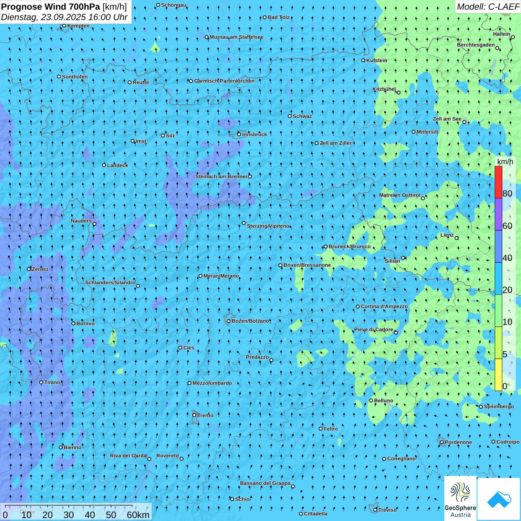
Task: Click the 'Schongau' label
Action: (x=174, y=5)
